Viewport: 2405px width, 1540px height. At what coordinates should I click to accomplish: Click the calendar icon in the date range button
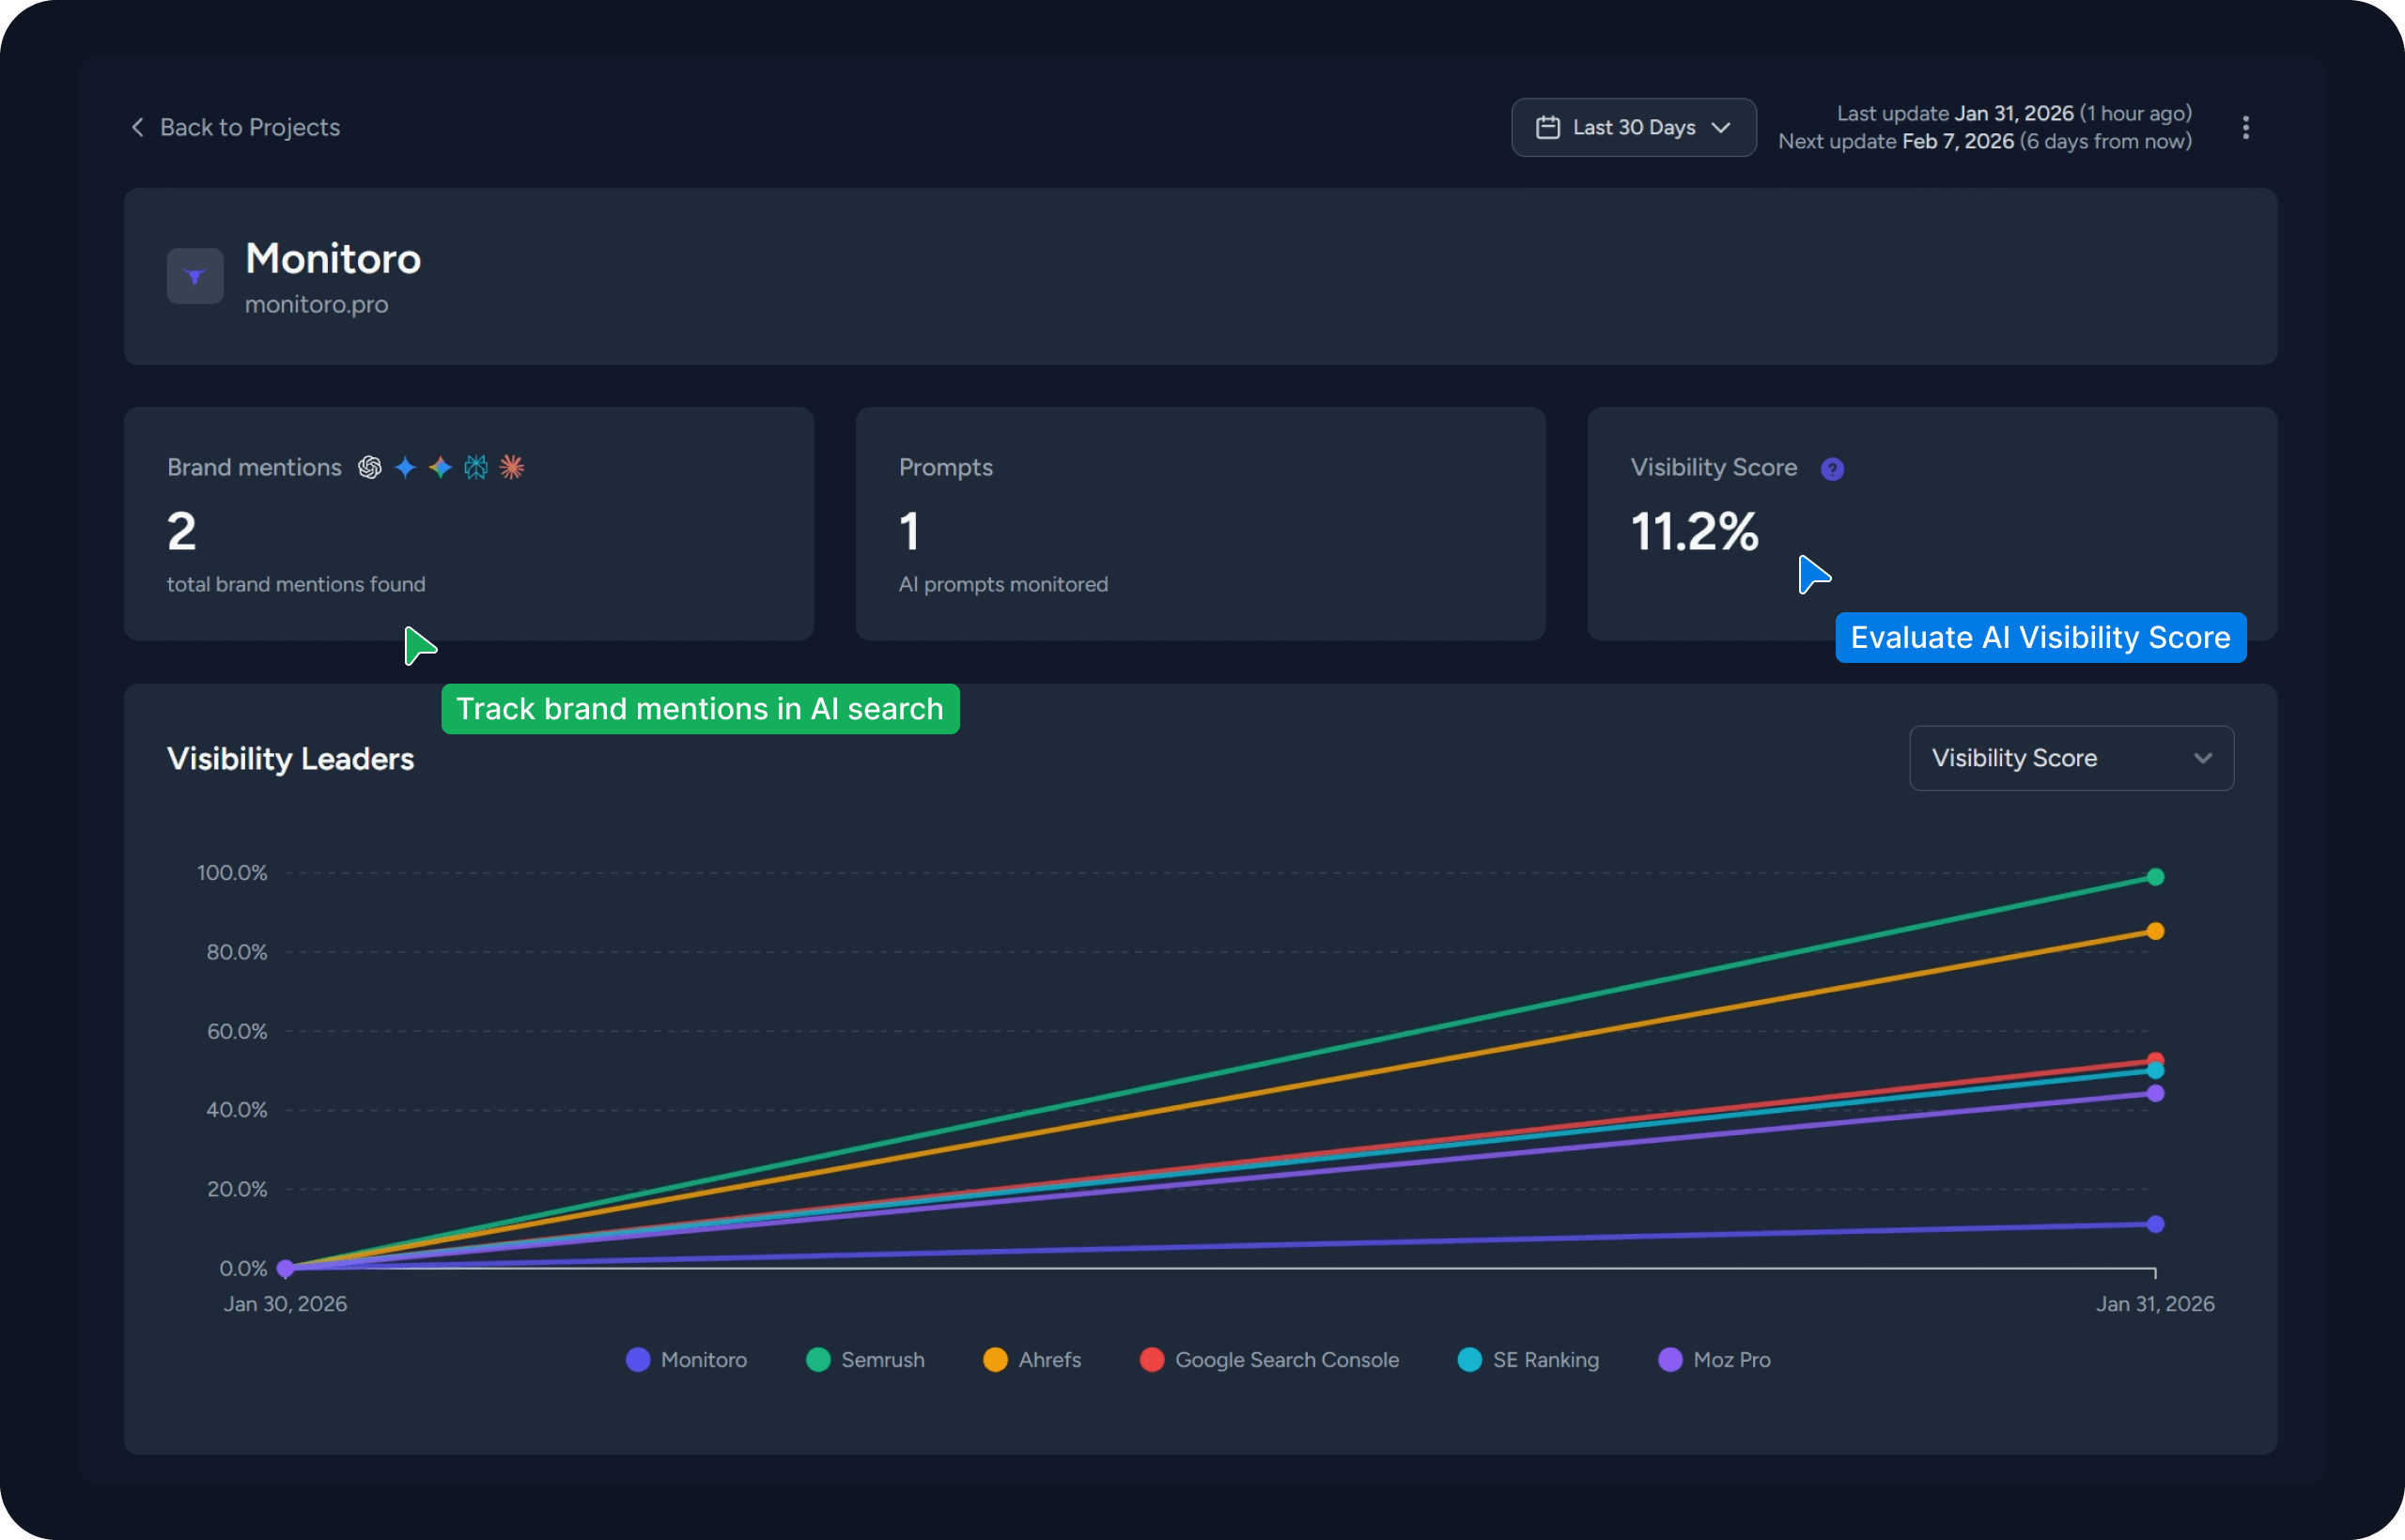click(1548, 127)
